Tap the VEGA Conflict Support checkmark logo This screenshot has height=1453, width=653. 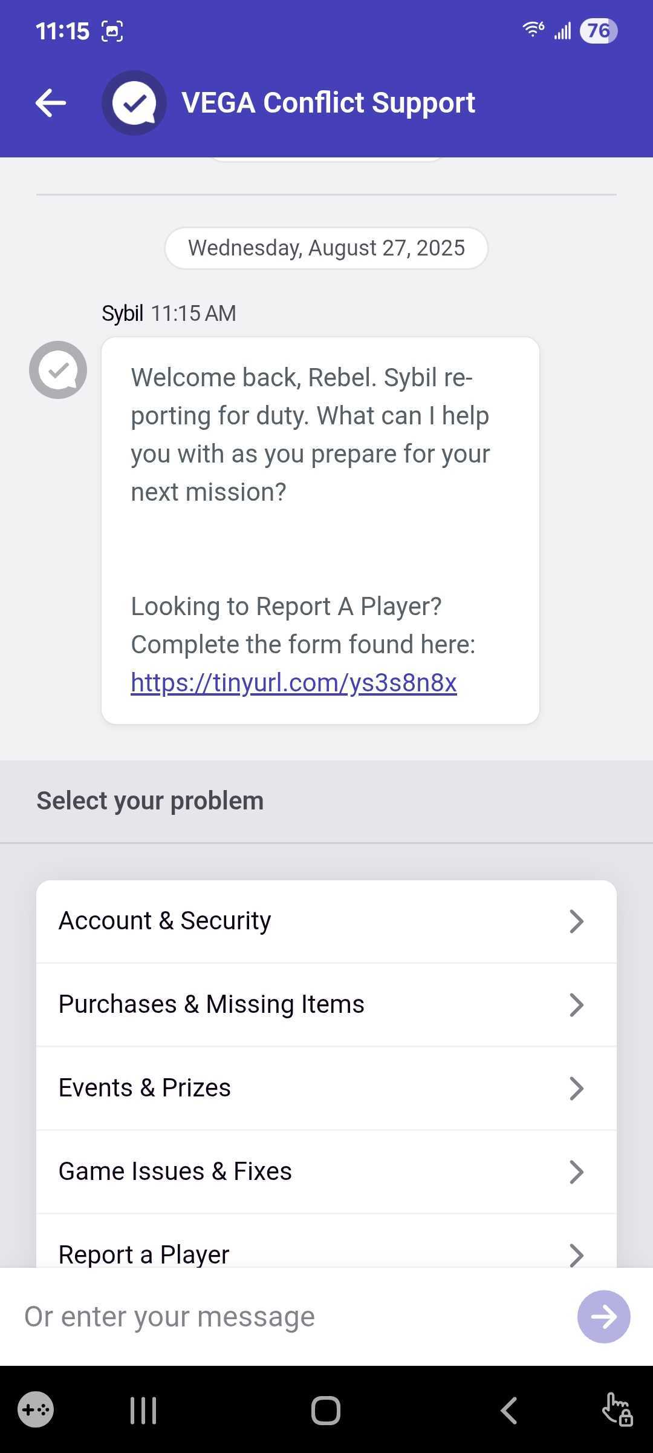(134, 103)
